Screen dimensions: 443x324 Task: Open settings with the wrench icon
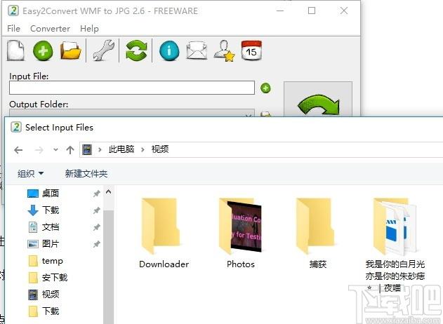[104, 50]
